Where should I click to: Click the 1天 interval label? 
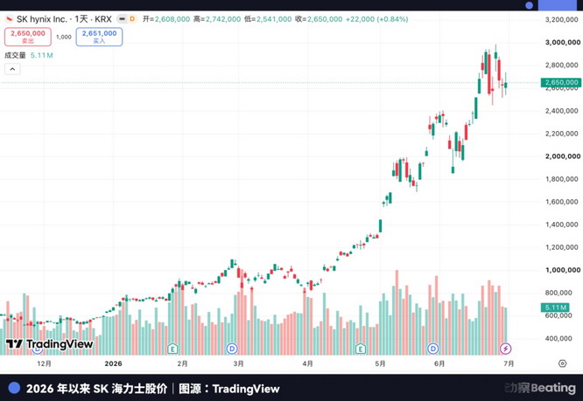(81, 19)
